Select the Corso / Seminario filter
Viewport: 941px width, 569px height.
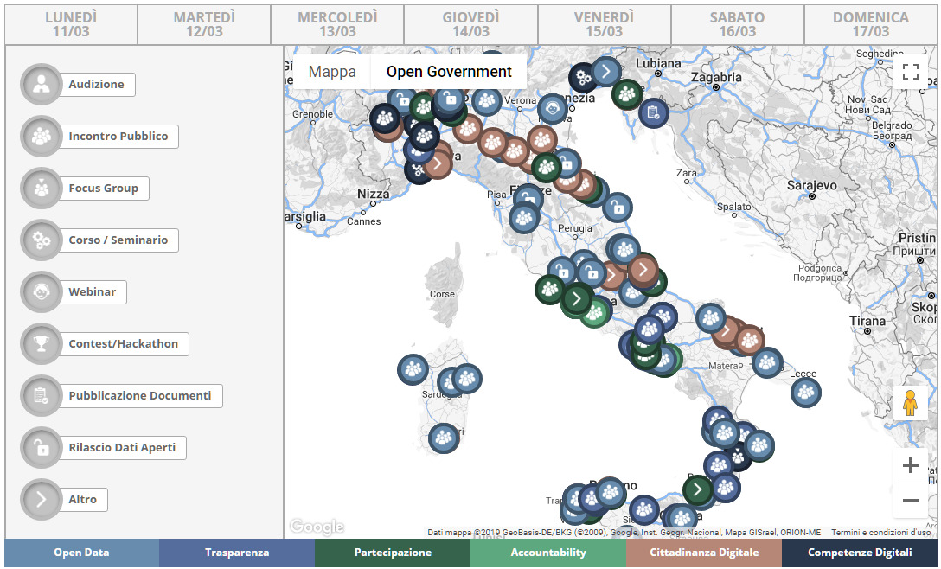tap(99, 240)
